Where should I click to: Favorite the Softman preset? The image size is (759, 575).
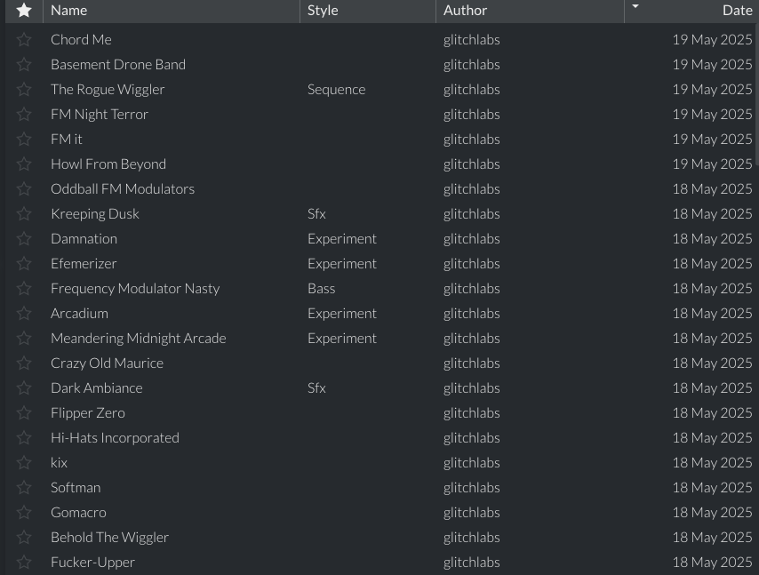(x=24, y=488)
